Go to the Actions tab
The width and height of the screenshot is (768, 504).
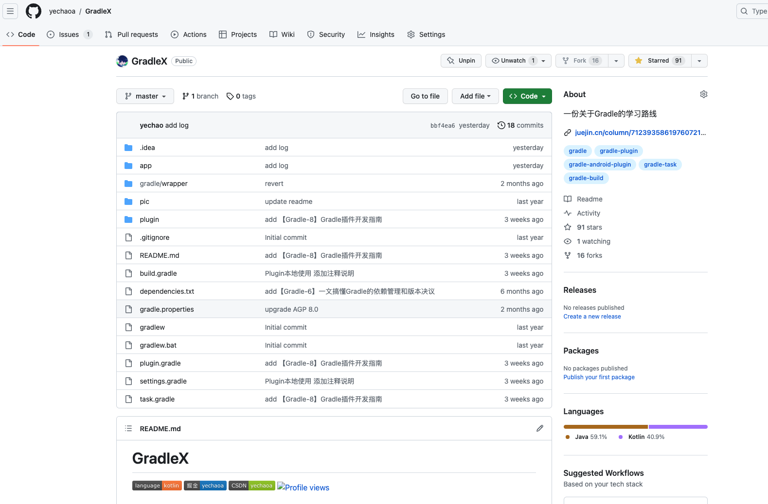click(189, 34)
